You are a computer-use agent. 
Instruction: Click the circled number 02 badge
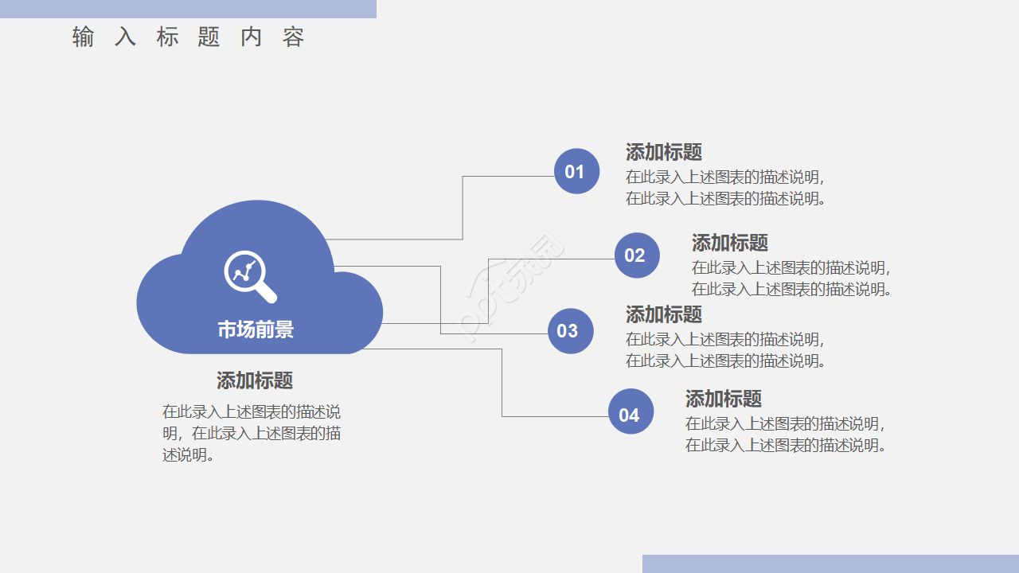pos(636,255)
